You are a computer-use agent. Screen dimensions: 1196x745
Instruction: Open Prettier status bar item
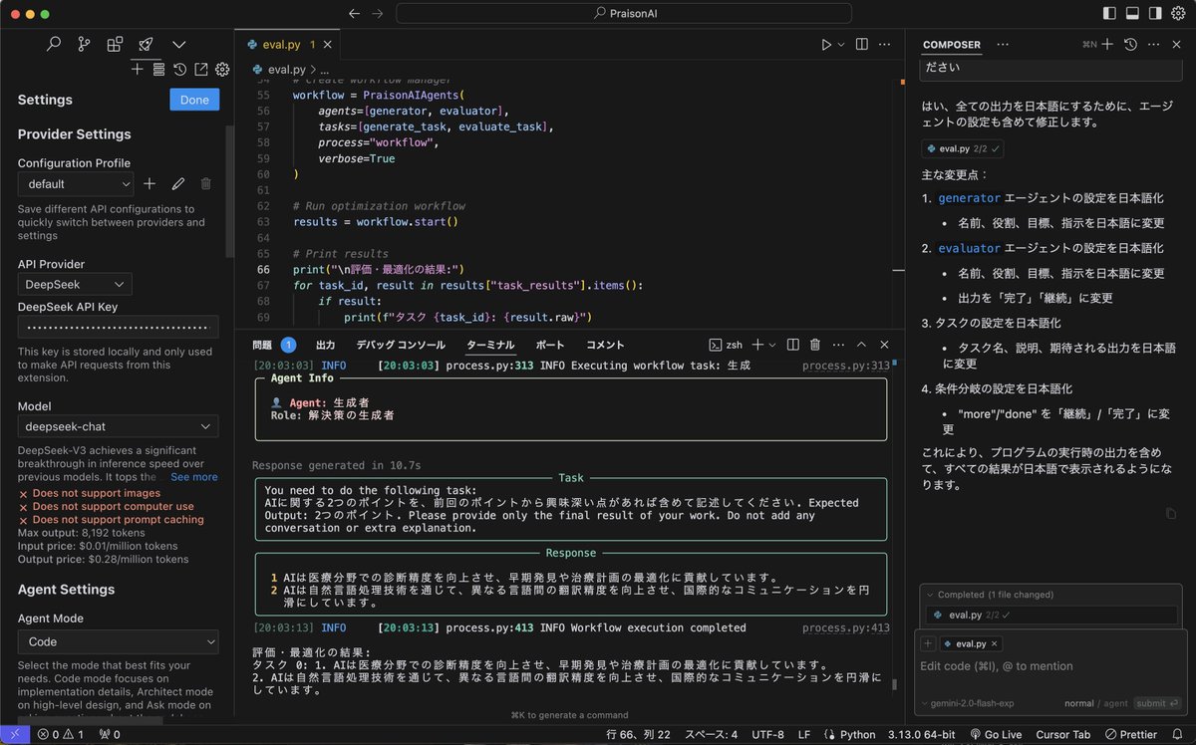click(x=1130, y=735)
